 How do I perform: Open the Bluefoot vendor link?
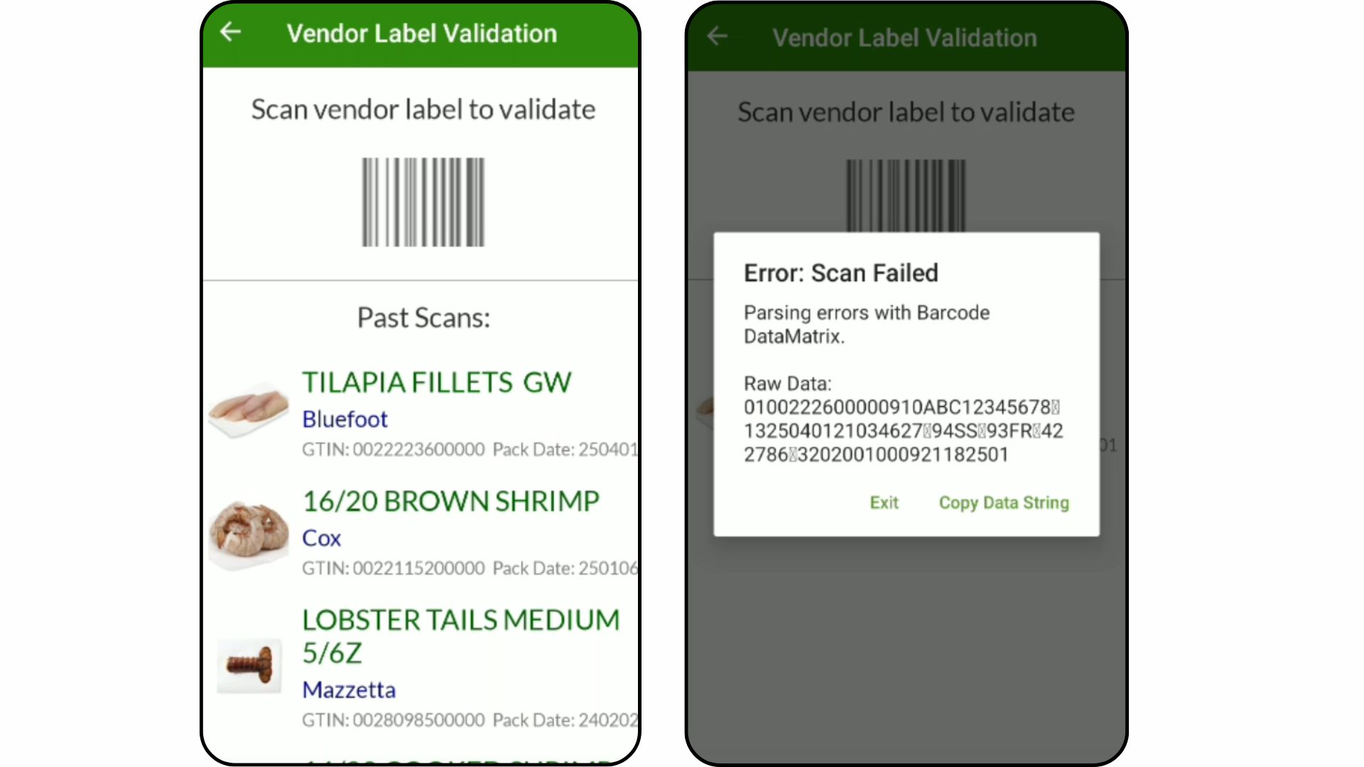(x=345, y=419)
